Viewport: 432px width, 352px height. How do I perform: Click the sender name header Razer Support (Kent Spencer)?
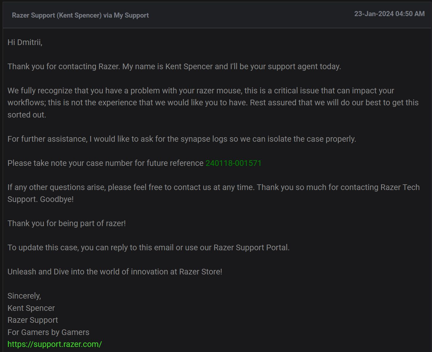(57, 15)
